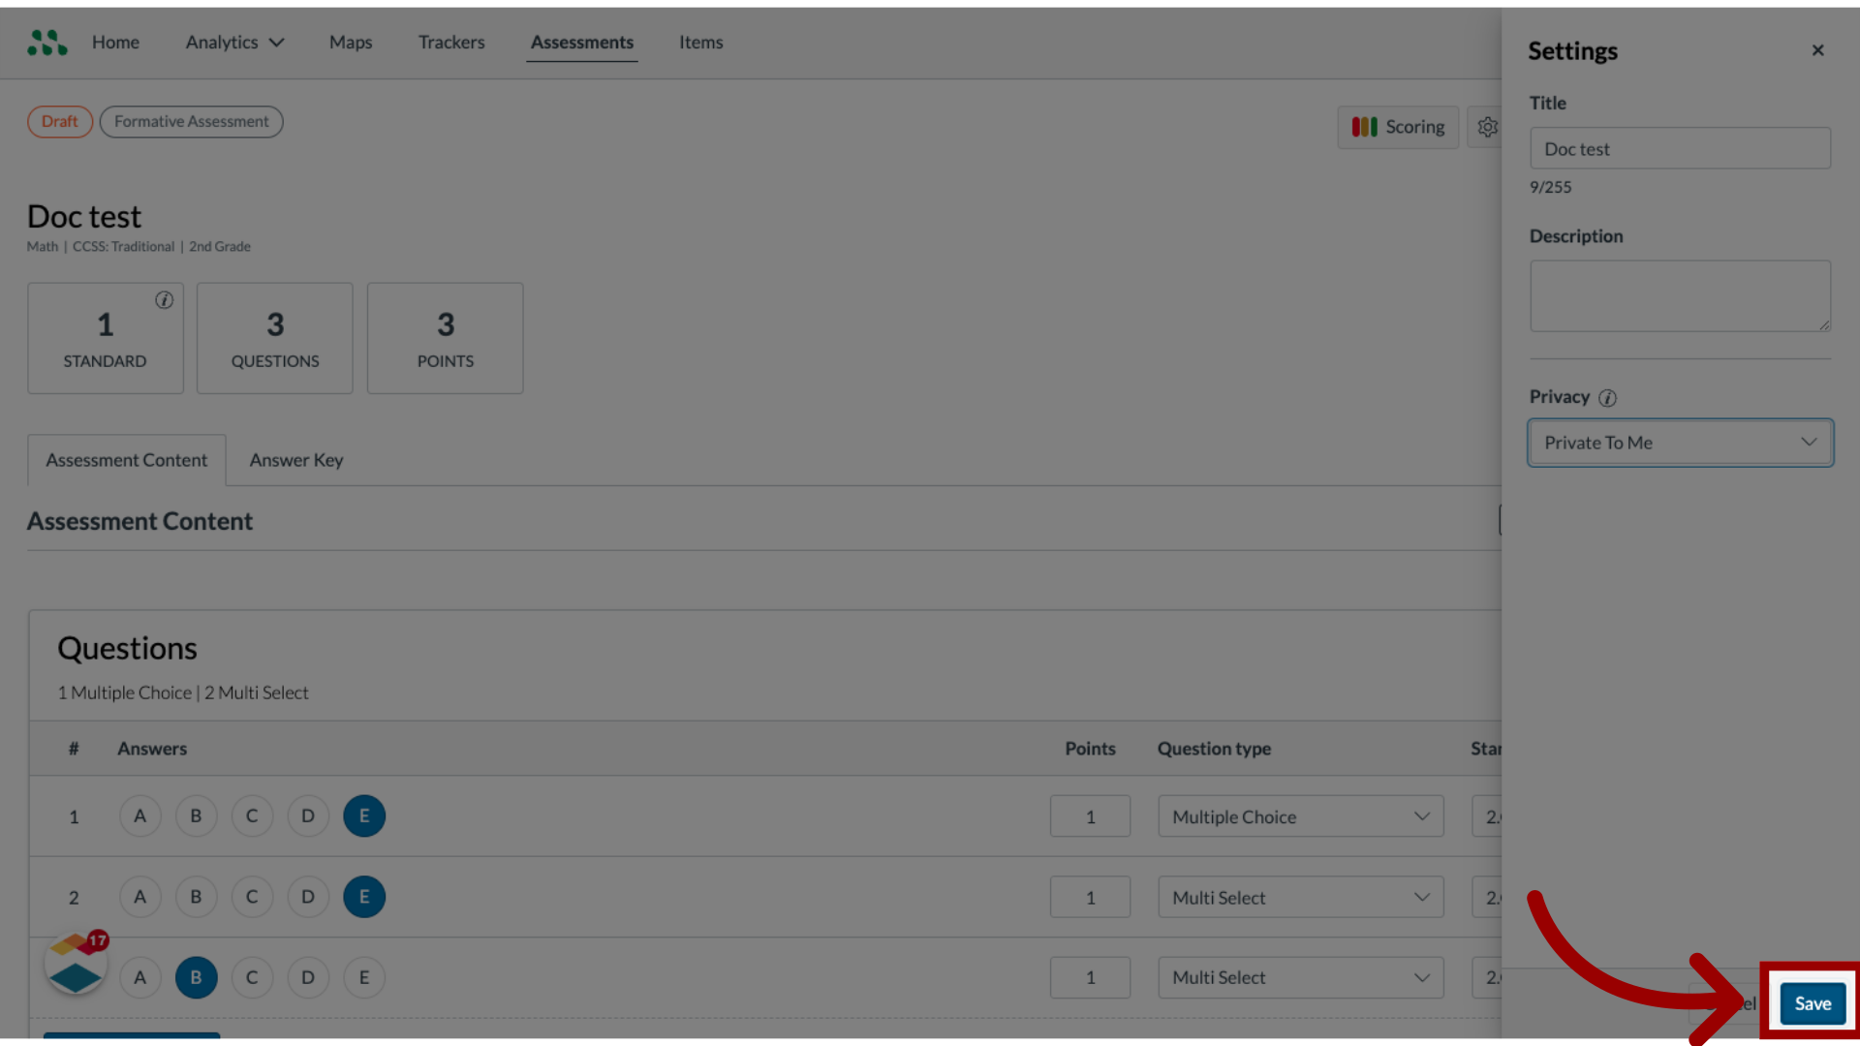This screenshot has width=1860, height=1046.
Task: Click the 3 Questions summary card
Action: (275, 338)
